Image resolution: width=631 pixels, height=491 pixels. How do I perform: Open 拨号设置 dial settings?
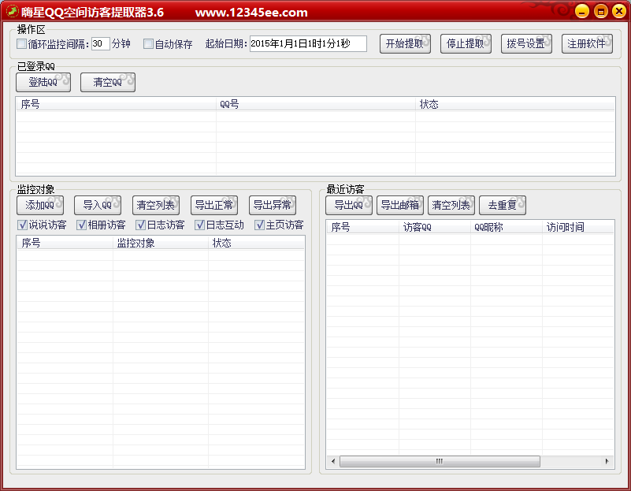[526, 44]
